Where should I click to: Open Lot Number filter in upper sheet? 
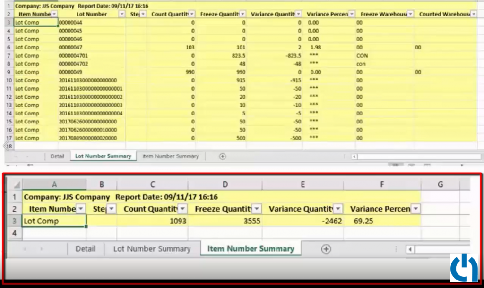[121, 14]
